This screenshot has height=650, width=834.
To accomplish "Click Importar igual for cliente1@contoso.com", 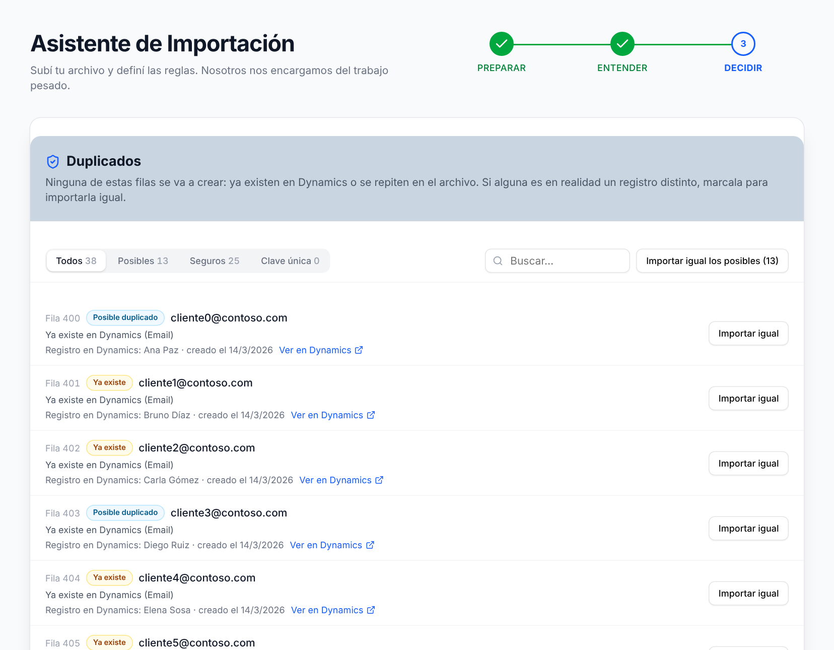I will click(x=748, y=399).
